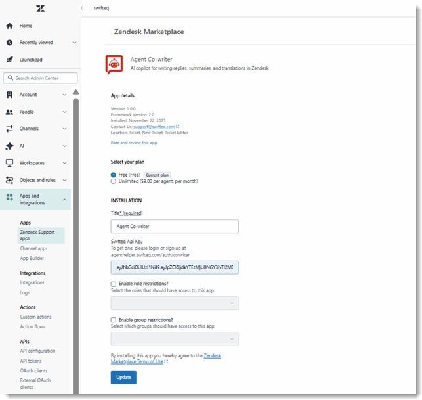Click the sidebar vertical scrollbar thumb
Screen dimensions: 422x400
click(76, 246)
